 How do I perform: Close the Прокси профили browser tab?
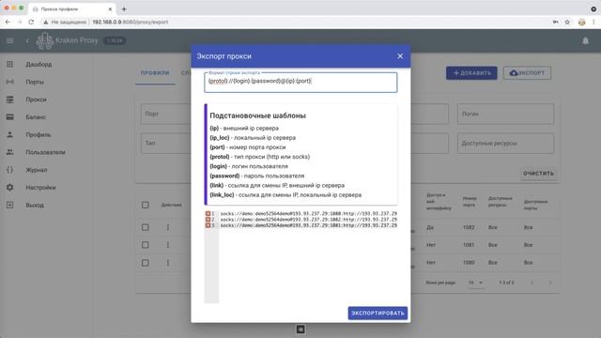[x=110, y=8]
